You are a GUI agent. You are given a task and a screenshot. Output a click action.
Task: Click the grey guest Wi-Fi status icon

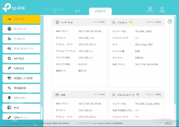click(x=138, y=95)
